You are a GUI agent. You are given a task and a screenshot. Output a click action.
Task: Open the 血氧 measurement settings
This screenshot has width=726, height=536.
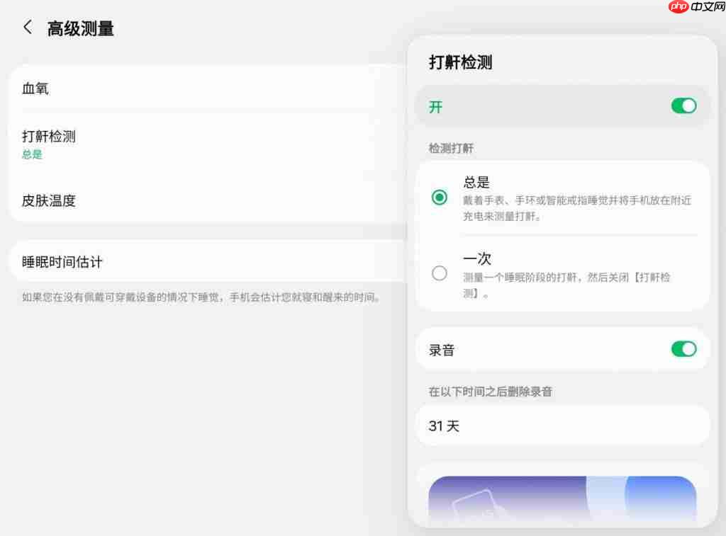pyautogui.click(x=208, y=89)
